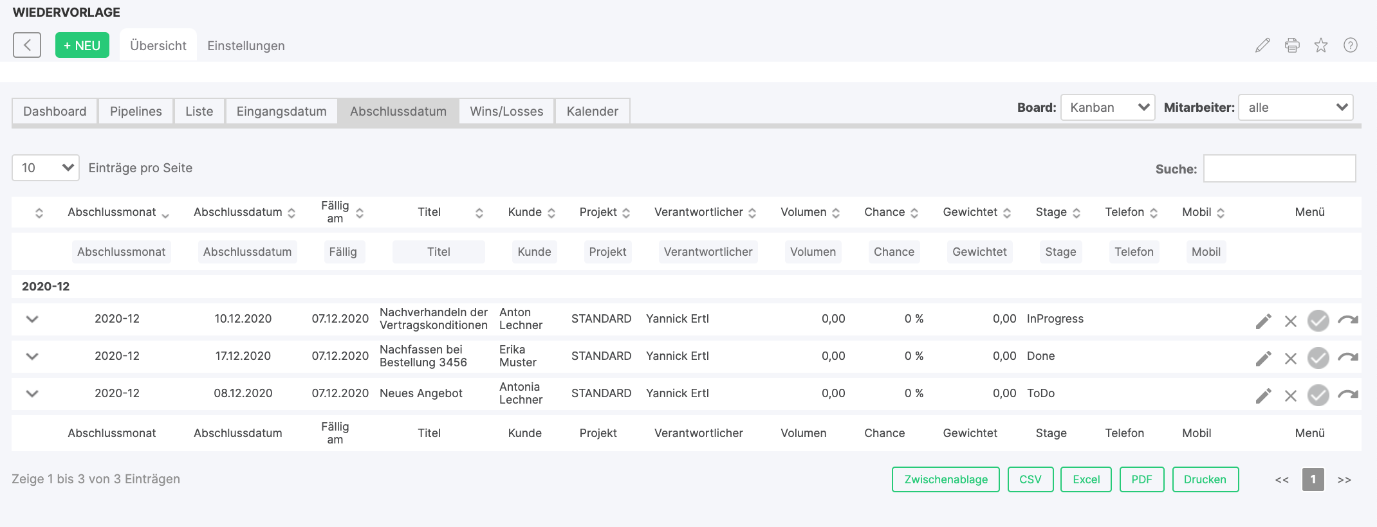Open the Board dropdown showing Kanban
This screenshot has width=1377, height=527.
coord(1107,107)
